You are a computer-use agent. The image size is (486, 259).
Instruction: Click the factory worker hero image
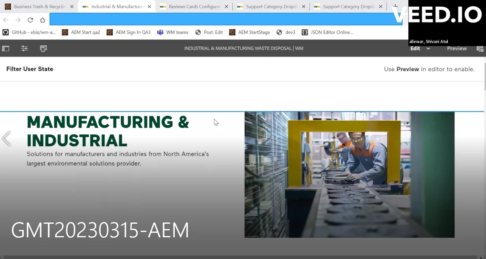point(349,175)
